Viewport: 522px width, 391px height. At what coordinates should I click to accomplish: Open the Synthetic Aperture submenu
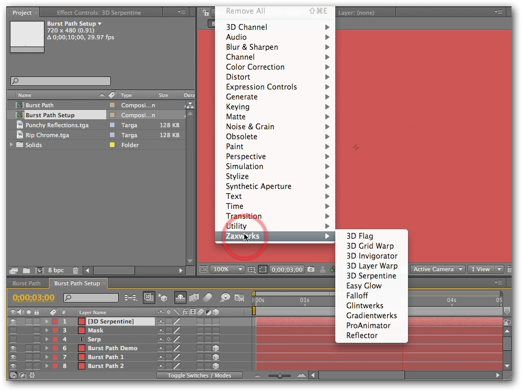point(275,186)
